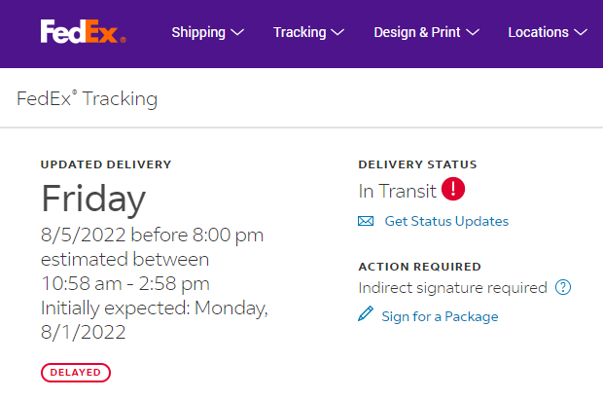Click the Friday delivery day heading
This screenshot has height=399, width=603.
[93, 199]
